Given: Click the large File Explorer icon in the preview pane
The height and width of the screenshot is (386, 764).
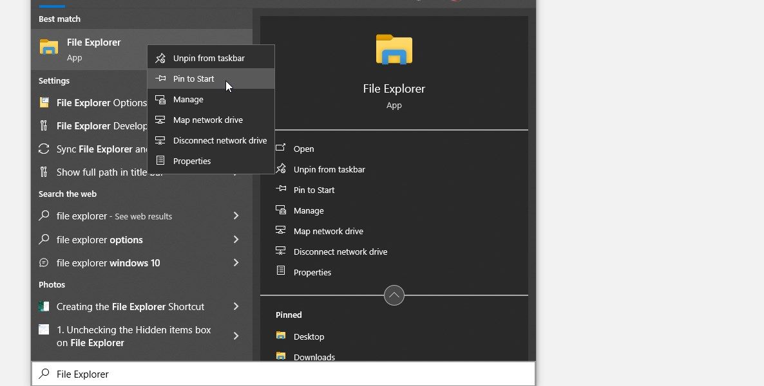Looking at the screenshot, I should point(394,50).
